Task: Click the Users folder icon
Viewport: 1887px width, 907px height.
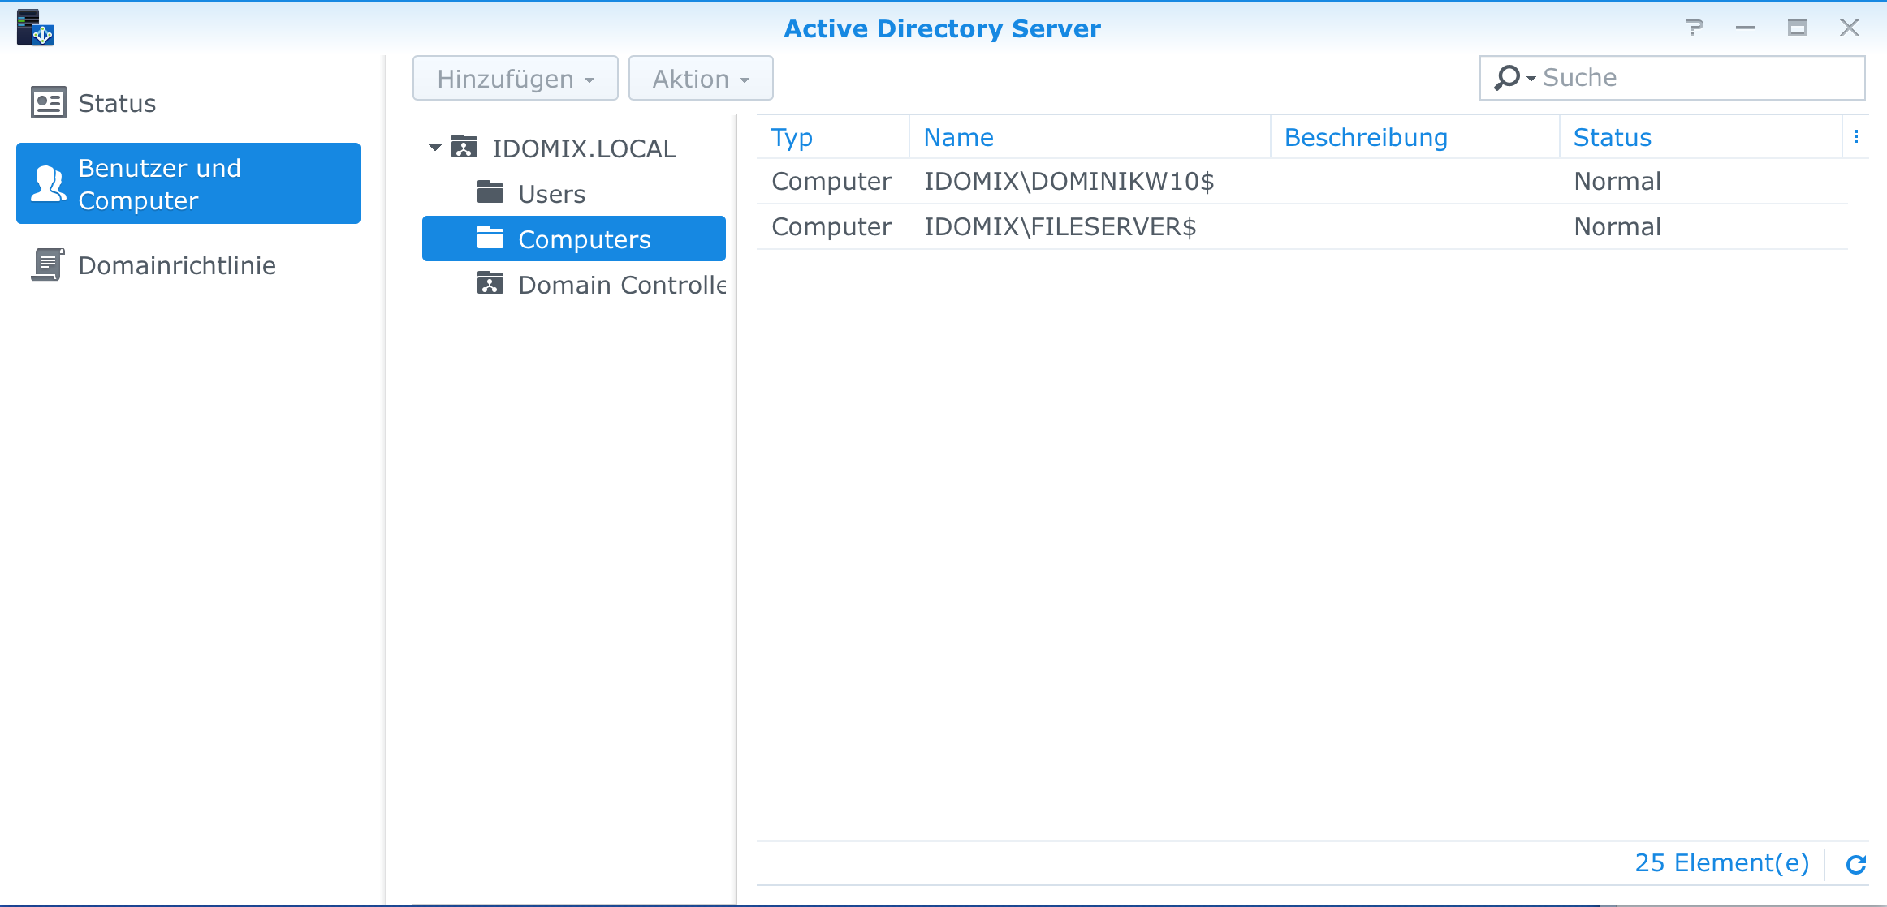Action: tap(490, 192)
